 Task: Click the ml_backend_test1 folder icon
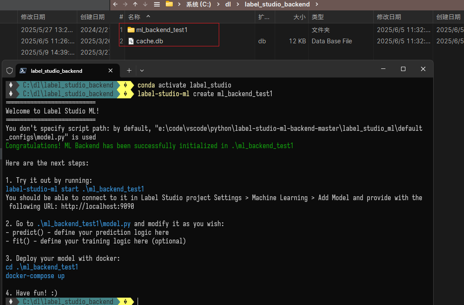click(131, 30)
